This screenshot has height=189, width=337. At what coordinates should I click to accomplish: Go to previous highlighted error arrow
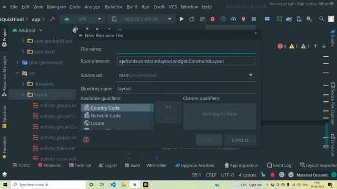coord(315,46)
